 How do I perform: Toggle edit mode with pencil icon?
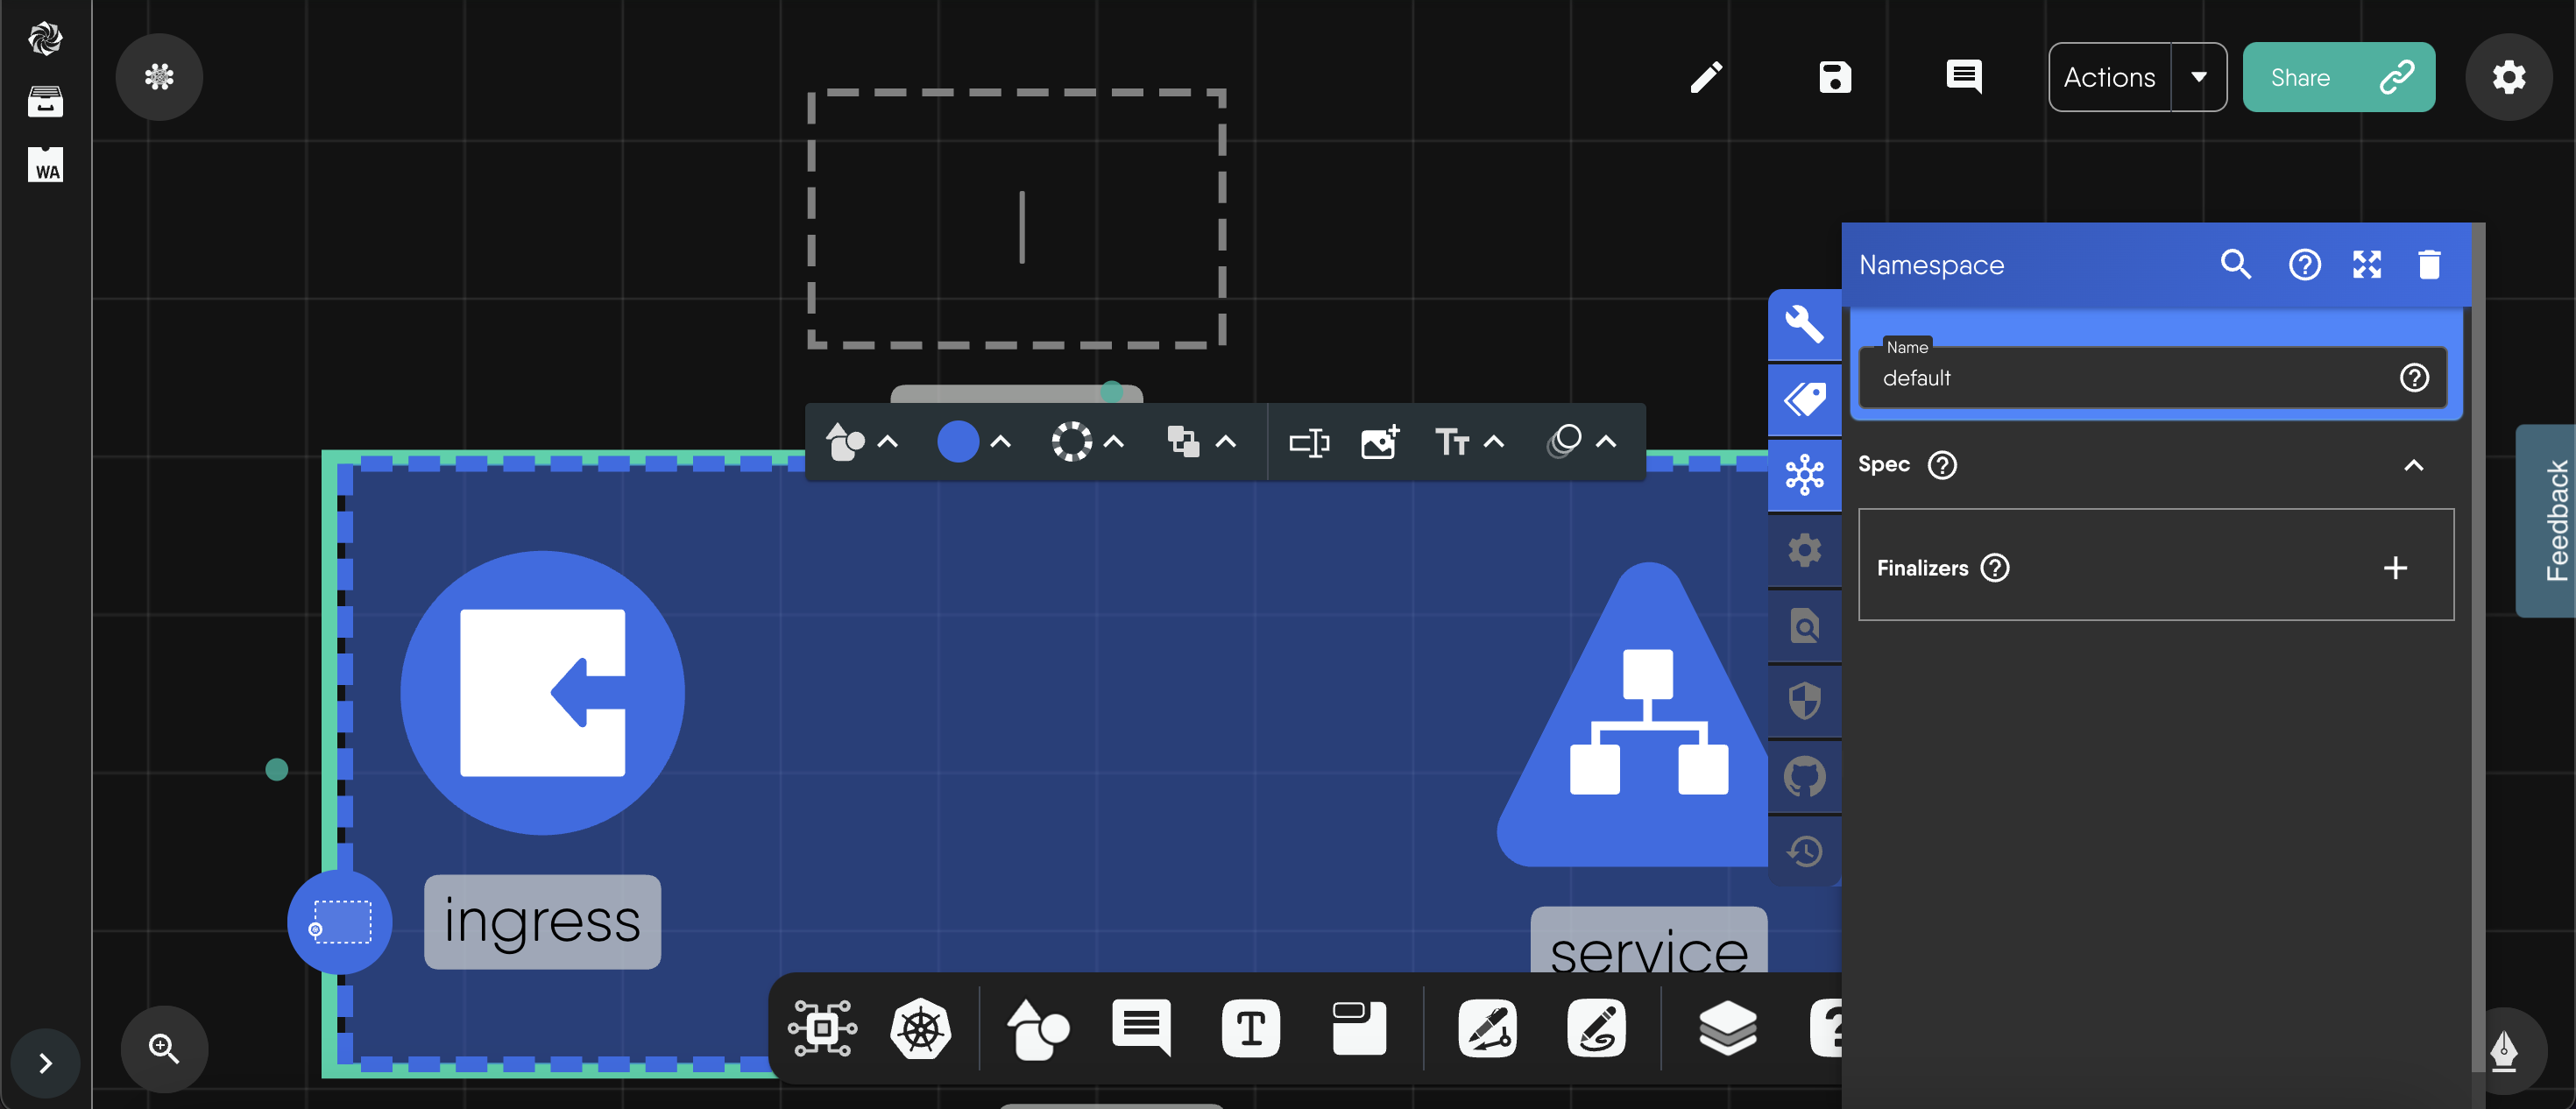1706,77
